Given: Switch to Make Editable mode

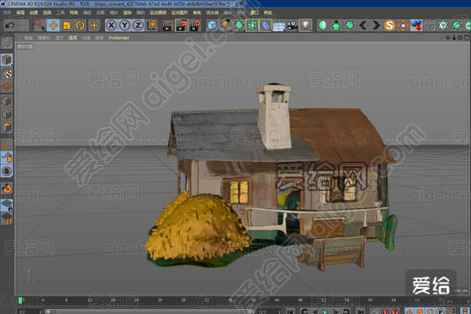Looking at the screenshot, I should click(7, 43).
